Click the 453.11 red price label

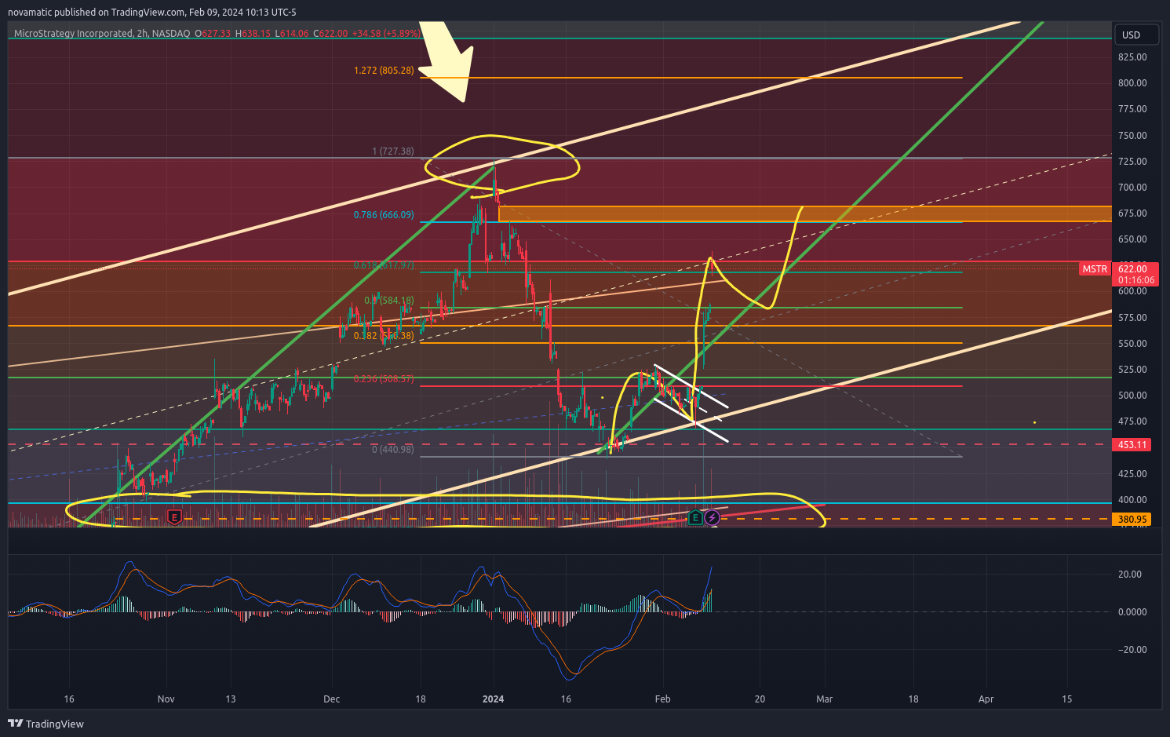[1132, 444]
